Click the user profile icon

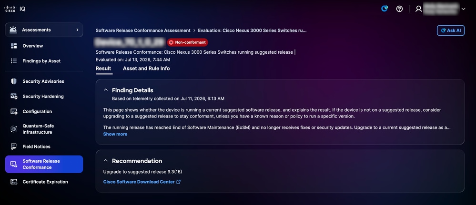click(x=419, y=9)
